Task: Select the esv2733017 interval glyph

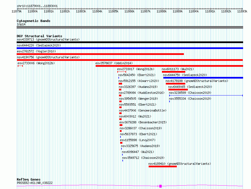Action: (122, 72)
